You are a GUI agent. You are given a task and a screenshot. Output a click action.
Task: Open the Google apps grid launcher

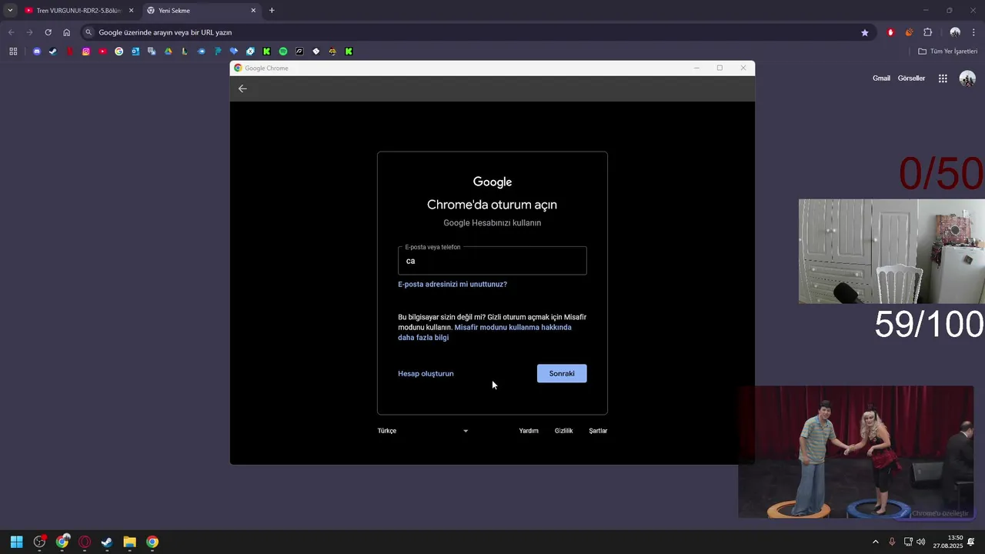pyautogui.click(x=943, y=78)
